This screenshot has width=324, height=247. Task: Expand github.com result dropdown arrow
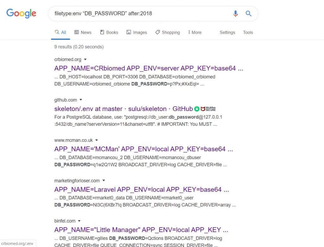(81, 100)
